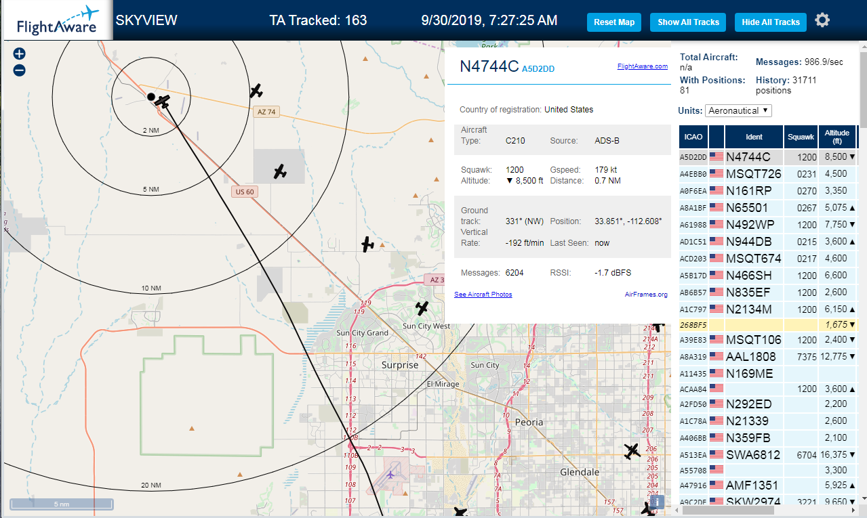Sort the table by the Squawk column
Image resolution: width=867 pixels, height=518 pixels.
(x=801, y=137)
